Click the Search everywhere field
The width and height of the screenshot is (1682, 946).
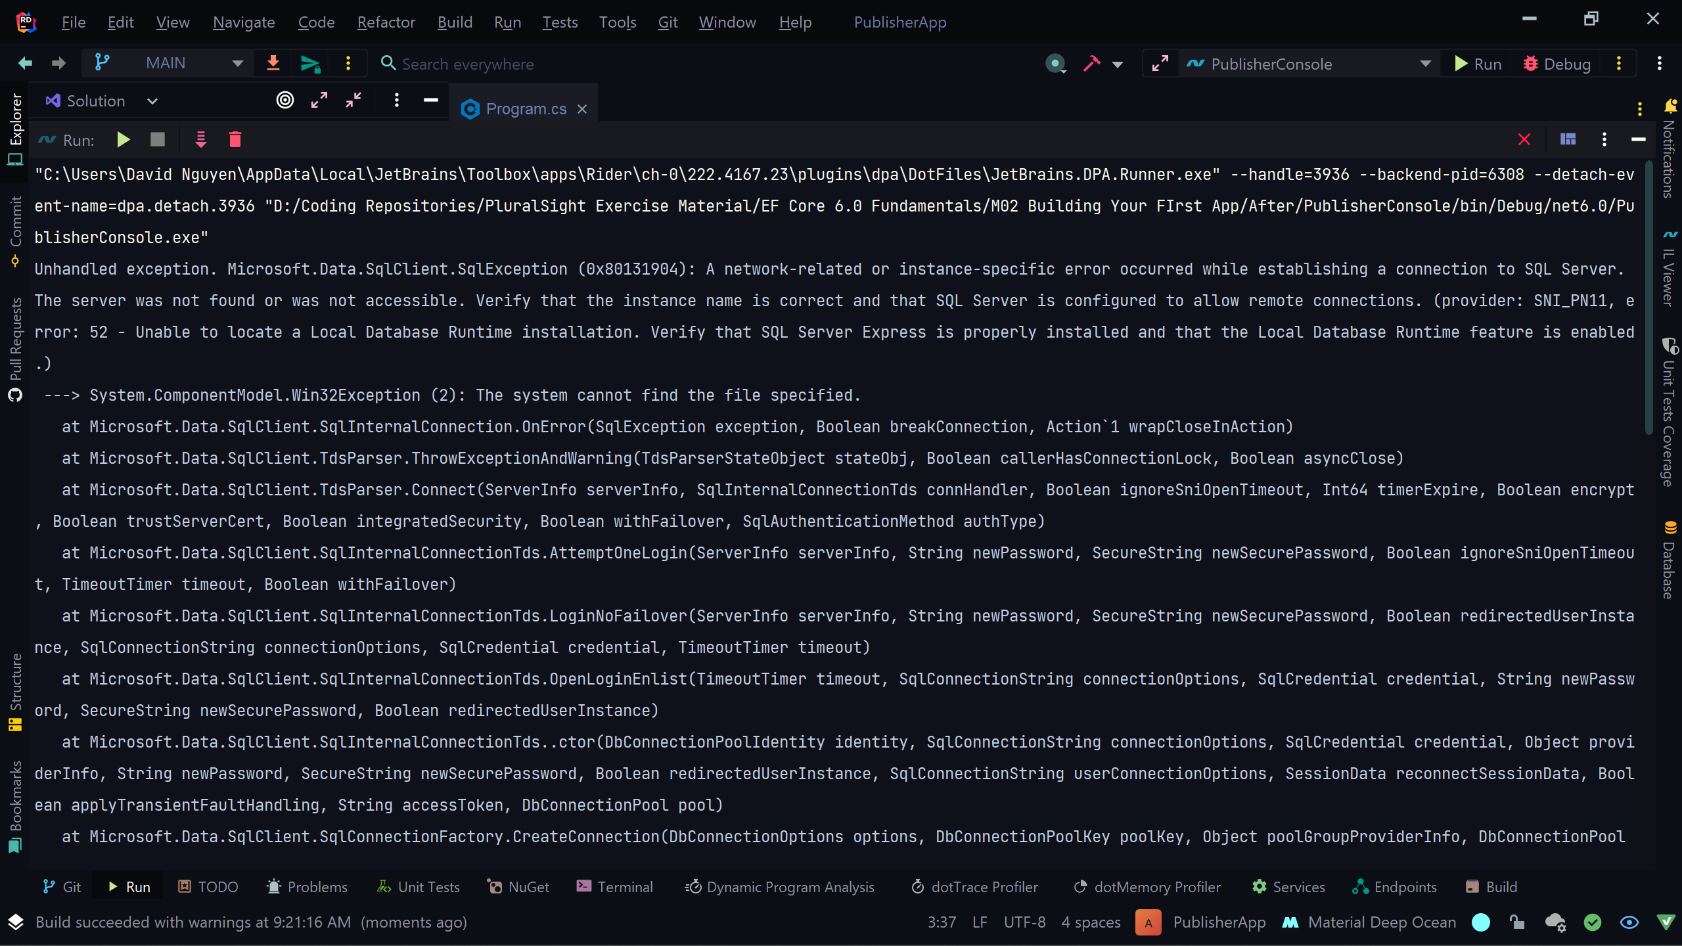467,64
